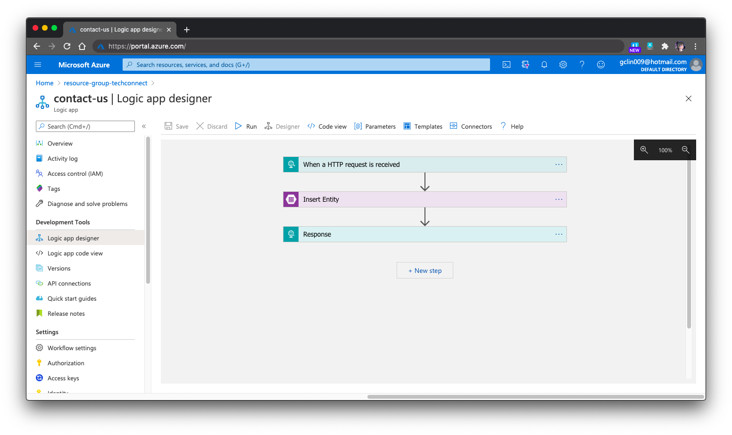Switch to Code view
Image resolution: width=732 pixels, height=435 pixels.
326,126
